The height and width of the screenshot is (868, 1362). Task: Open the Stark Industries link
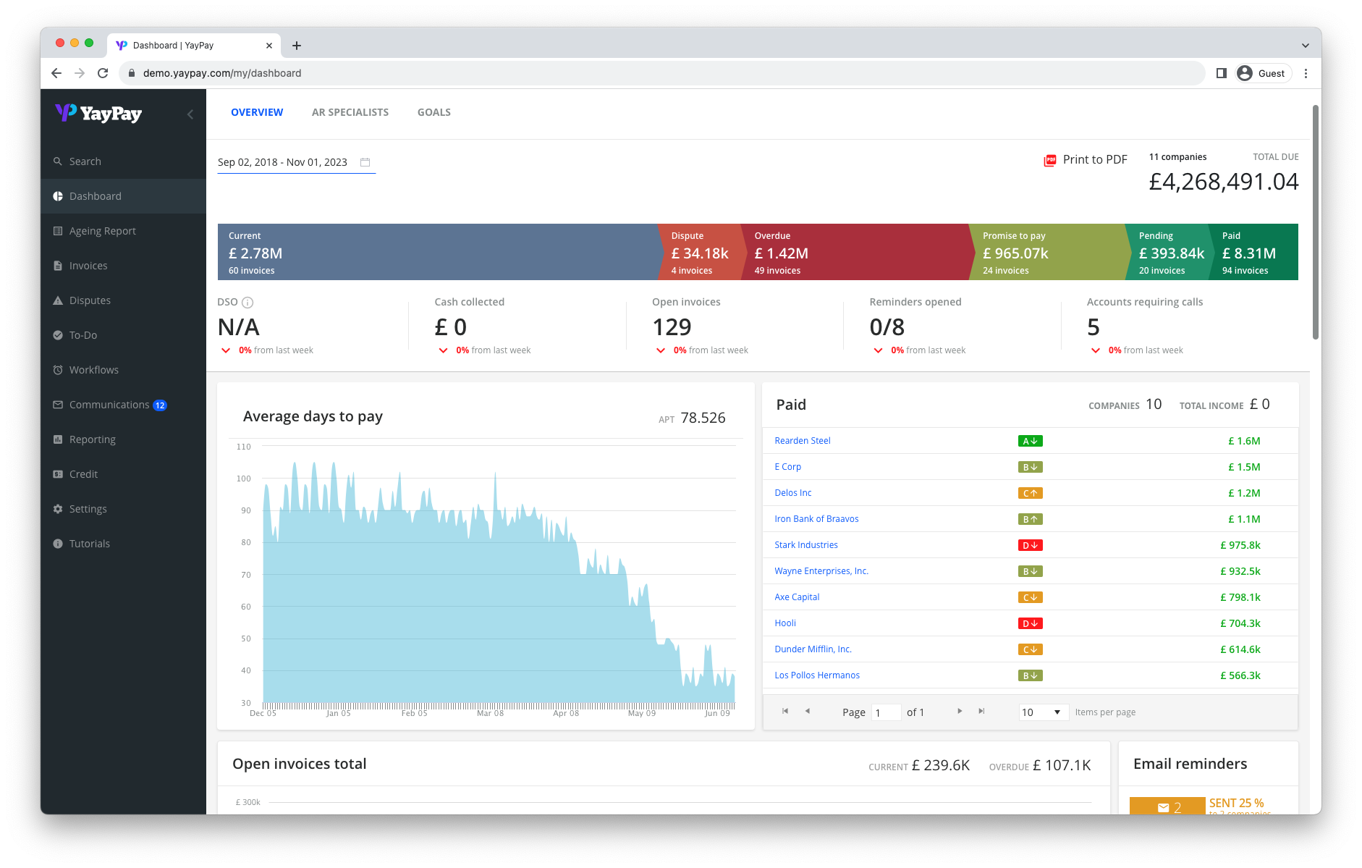click(806, 545)
